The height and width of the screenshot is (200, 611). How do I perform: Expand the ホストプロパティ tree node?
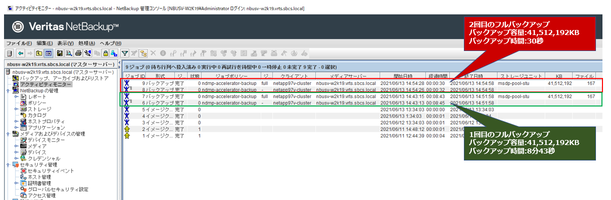pyautogui.click(x=16, y=121)
